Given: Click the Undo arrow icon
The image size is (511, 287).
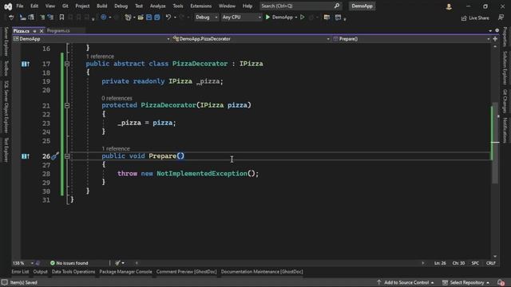Looking at the screenshot, I should click(x=168, y=18).
